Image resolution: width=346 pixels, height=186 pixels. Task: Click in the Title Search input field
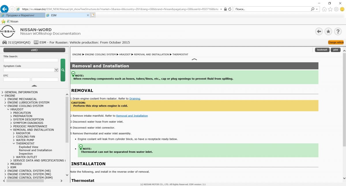31,60
